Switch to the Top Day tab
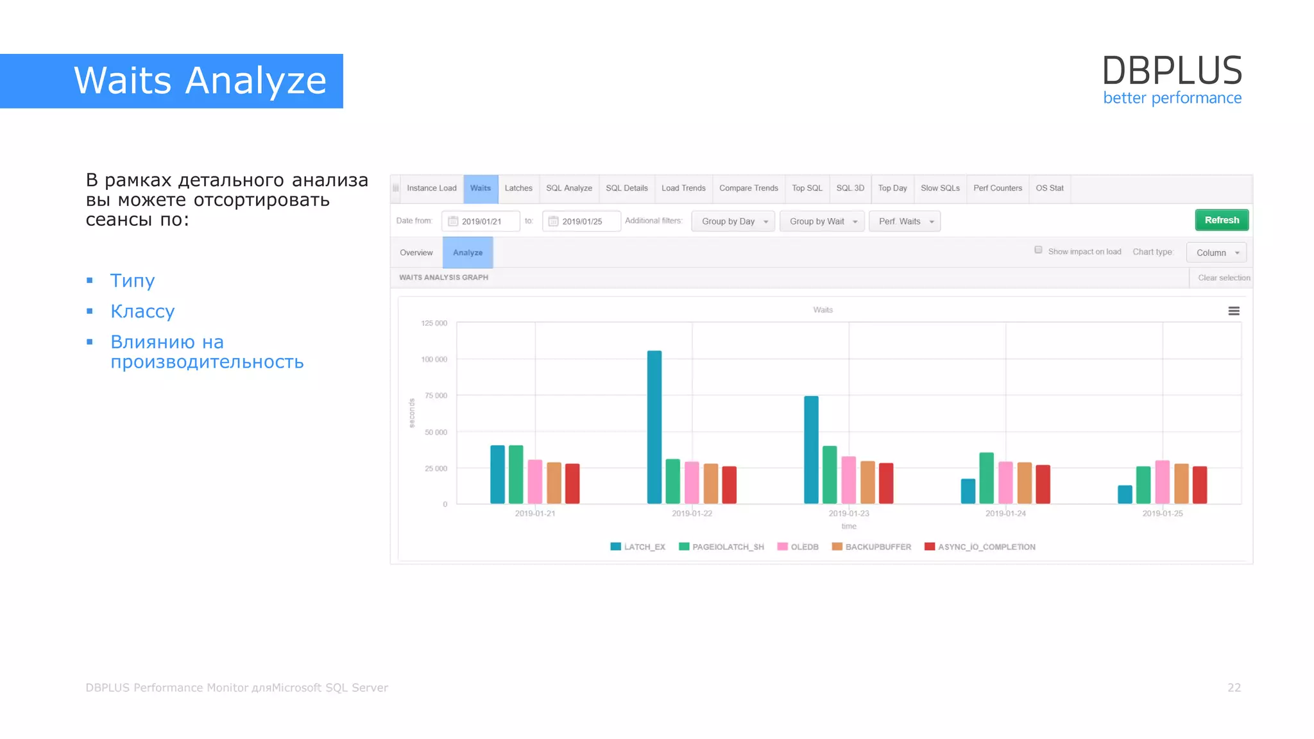The height and width of the screenshot is (739, 1314). [x=892, y=188]
